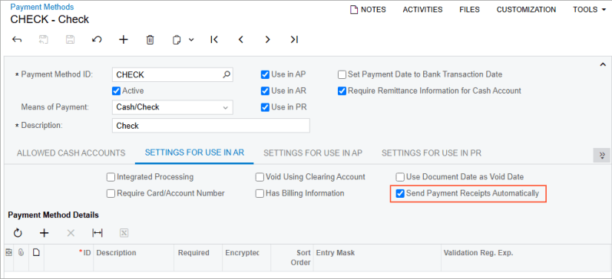Enable Has Billing Information checkbox
The image size is (612, 279).
[260, 193]
